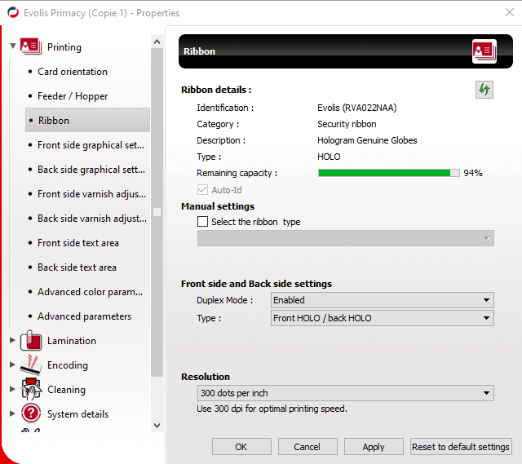Click Front side and Back side settings heading
Screen dimensions: 522x464
256,284
